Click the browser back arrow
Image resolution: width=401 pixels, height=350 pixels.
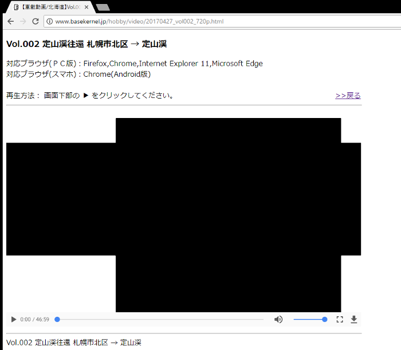click(x=10, y=21)
